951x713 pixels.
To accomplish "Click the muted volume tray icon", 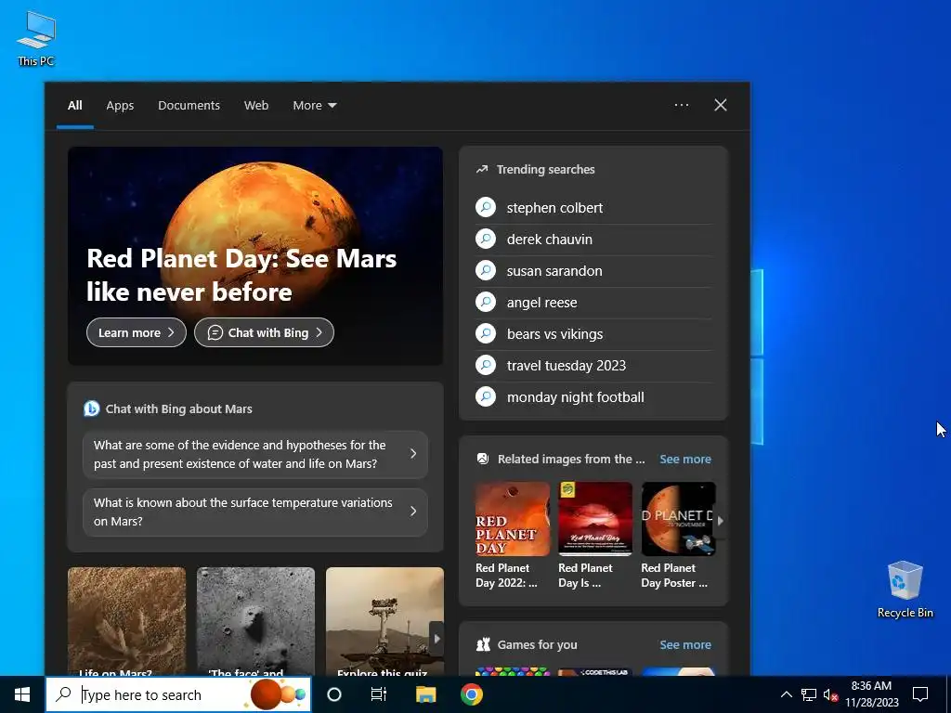I will tap(830, 694).
